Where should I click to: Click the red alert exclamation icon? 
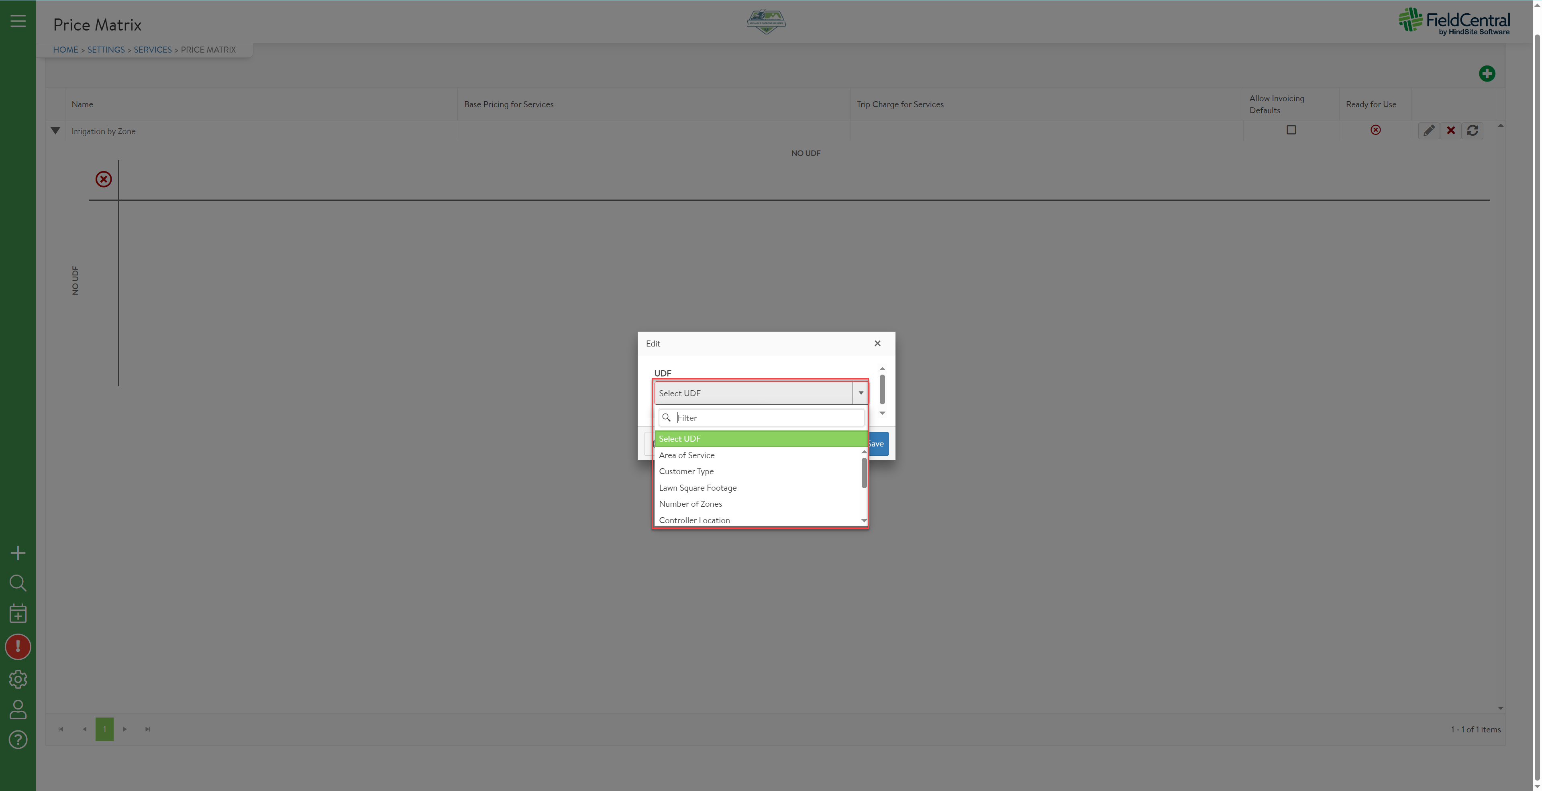[x=18, y=647]
